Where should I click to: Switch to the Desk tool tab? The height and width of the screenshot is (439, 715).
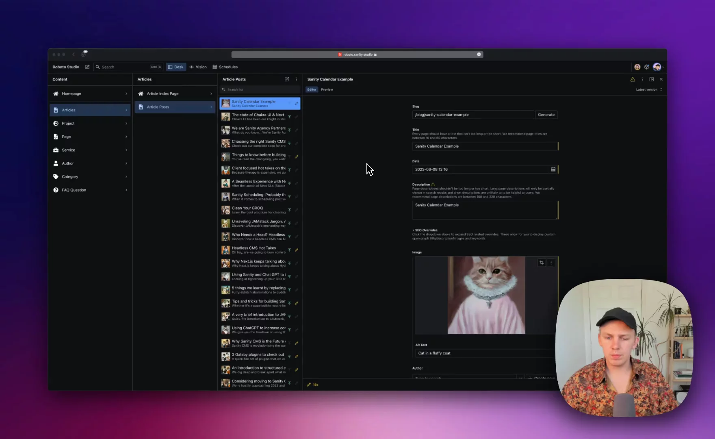pyautogui.click(x=176, y=67)
